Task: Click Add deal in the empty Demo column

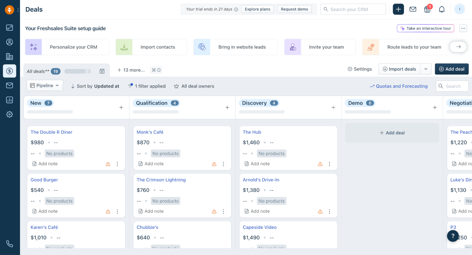Action: tap(392, 133)
